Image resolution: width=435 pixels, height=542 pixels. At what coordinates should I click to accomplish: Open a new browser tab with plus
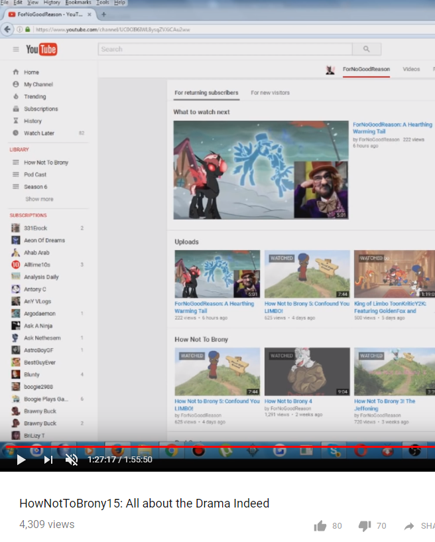click(103, 14)
